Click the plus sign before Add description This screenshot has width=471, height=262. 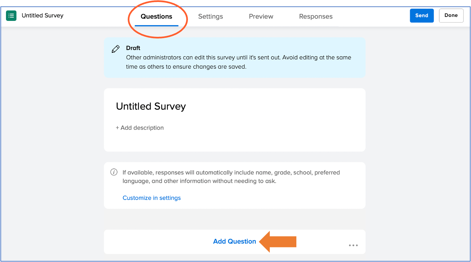pos(117,128)
